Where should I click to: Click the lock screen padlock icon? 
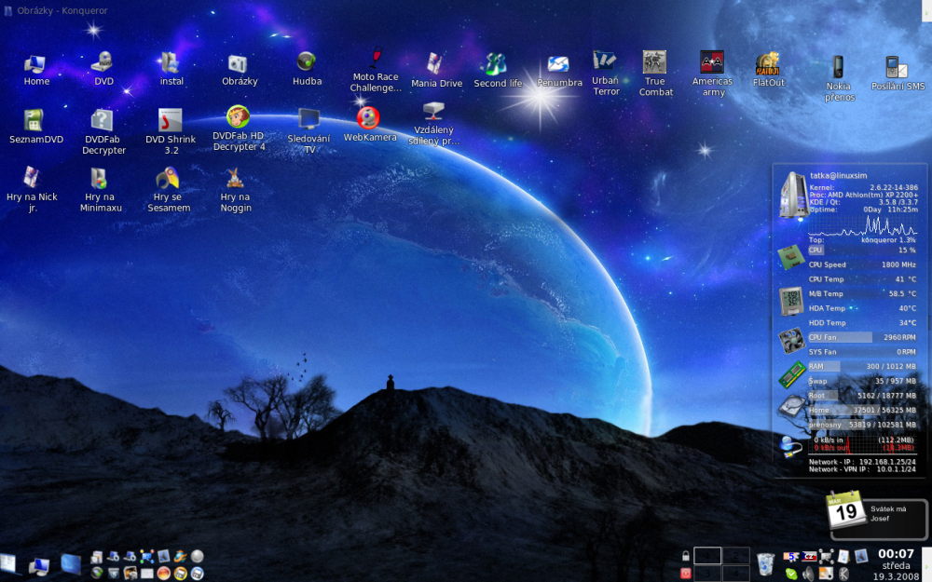click(x=685, y=556)
